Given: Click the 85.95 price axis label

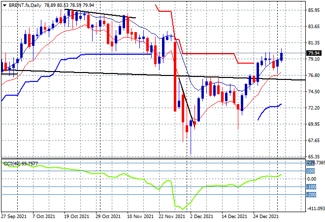Looking at the screenshot, I should pyautogui.click(x=314, y=10).
